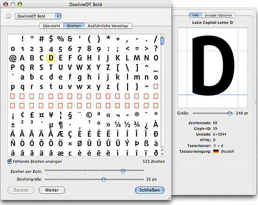Image resolution: width=258 pixels, height=205 pixels.
Task: Click the Zeichen per Zeile slider handle
Action: point(123,171)
